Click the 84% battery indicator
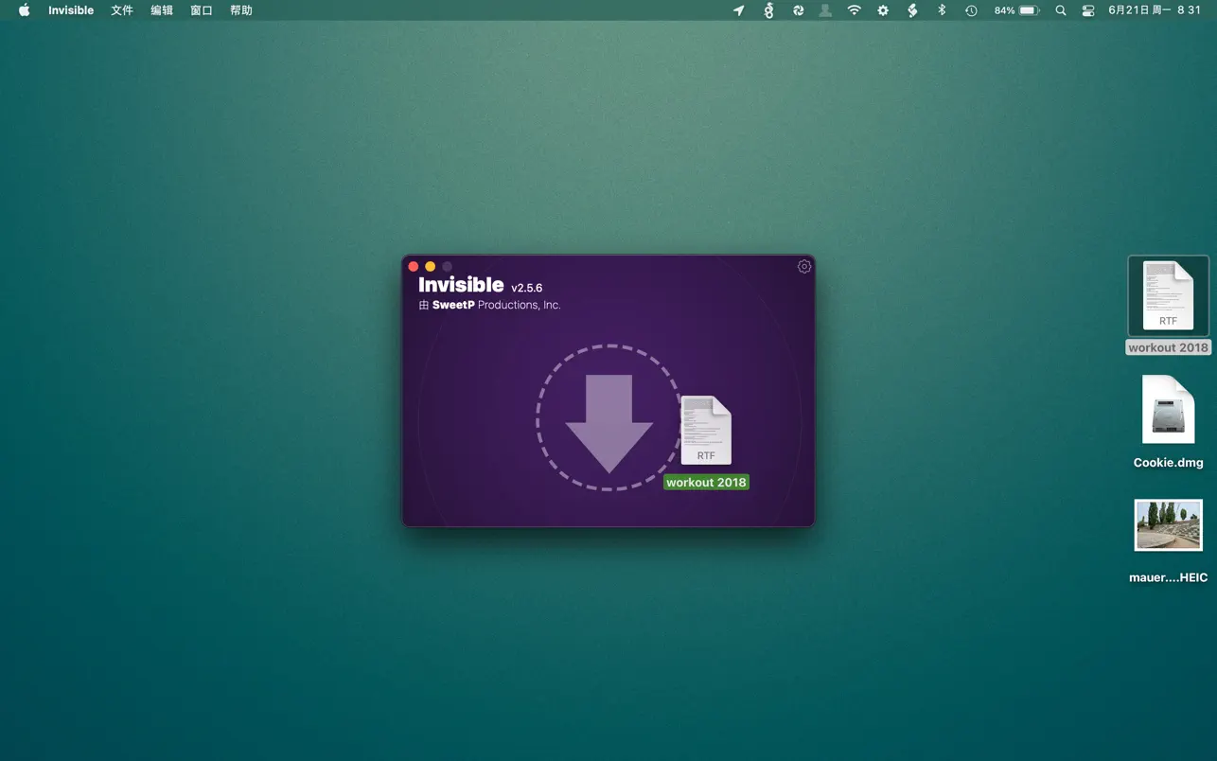Screen dimensions: 1217x761 pos(1017,10)
